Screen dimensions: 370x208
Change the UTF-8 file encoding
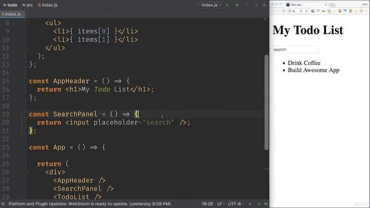(x=235, y=204)
